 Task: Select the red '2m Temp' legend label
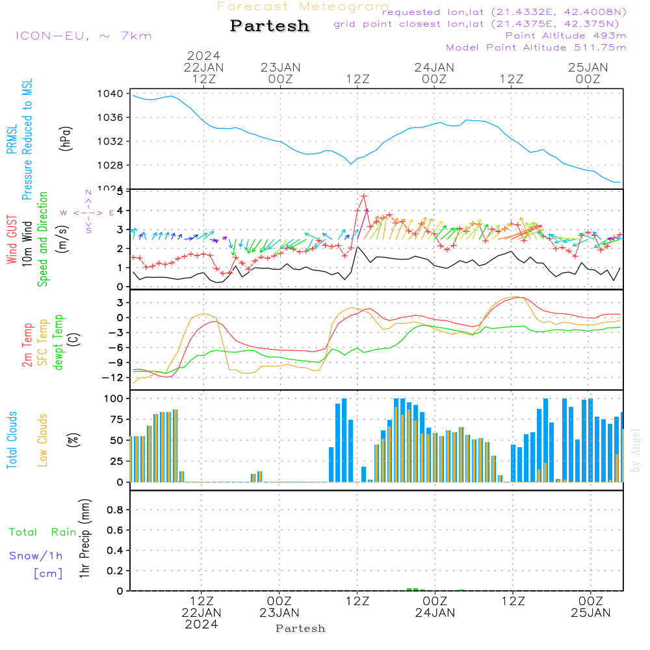(x=27, y=345)
